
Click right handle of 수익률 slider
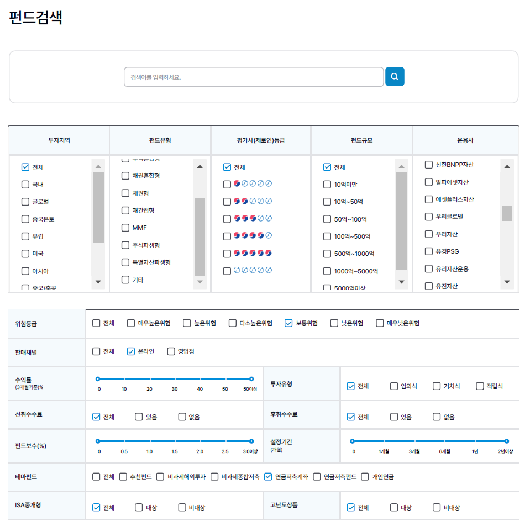click(251, 379)
